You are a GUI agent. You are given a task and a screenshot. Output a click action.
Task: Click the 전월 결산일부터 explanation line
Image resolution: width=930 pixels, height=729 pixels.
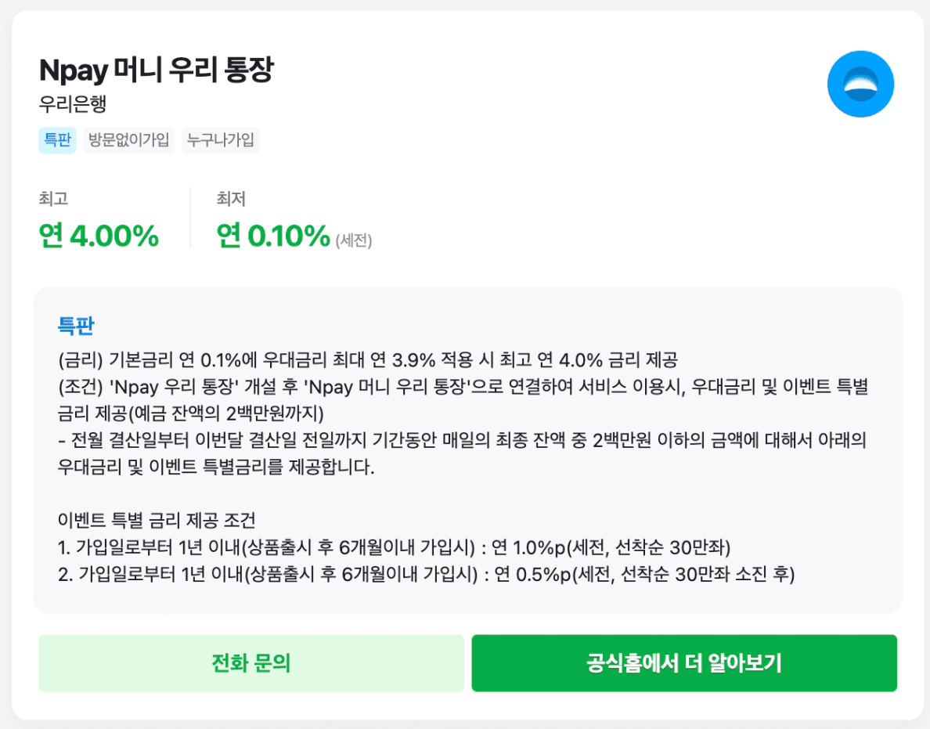(462, 441)
